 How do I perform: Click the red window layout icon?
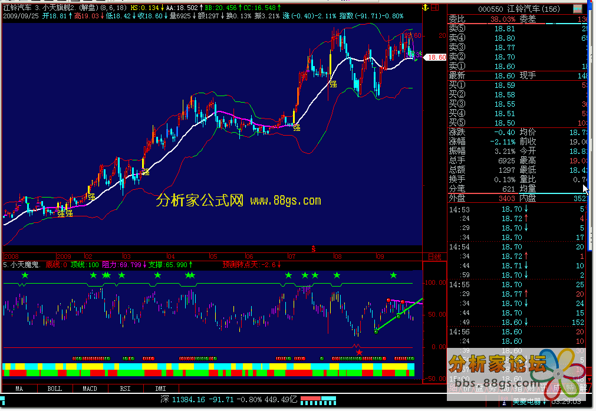tap(435, 8)
